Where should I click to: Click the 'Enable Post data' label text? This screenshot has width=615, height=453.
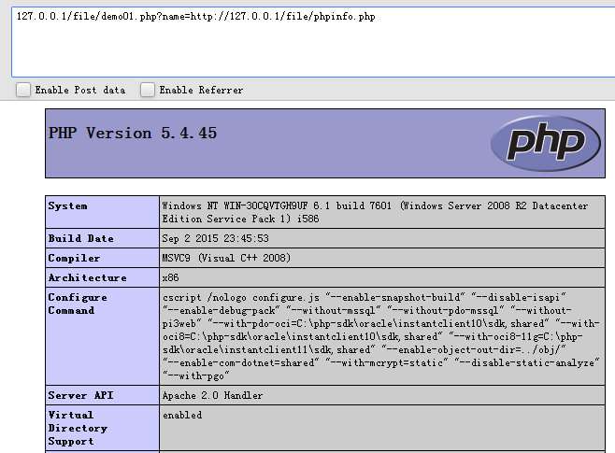[x=80, y=90]
